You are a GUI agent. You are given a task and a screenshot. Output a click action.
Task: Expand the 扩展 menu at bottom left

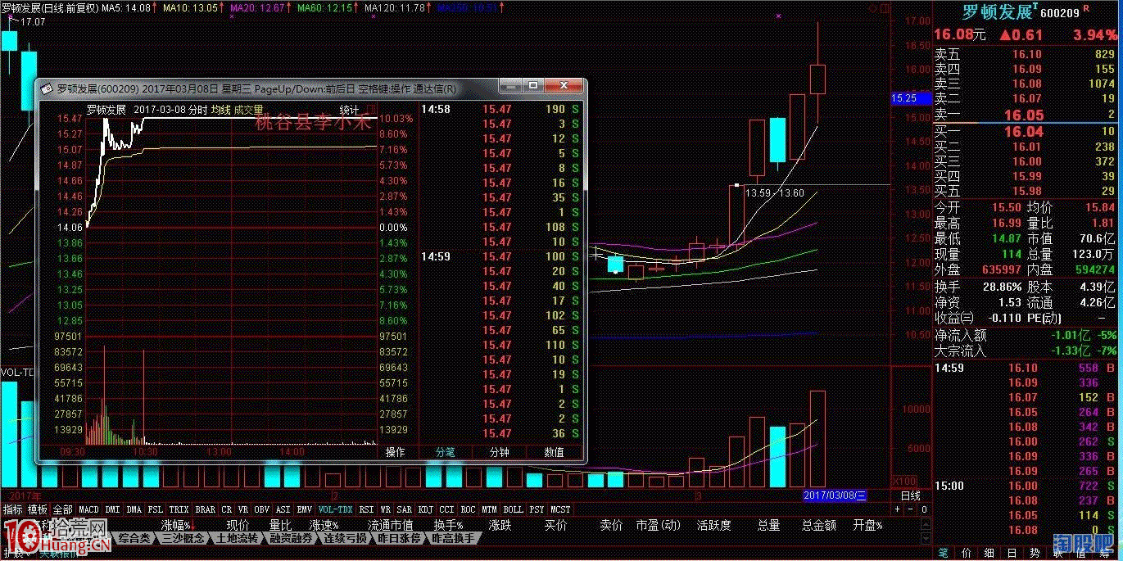[x=16, y=553]
